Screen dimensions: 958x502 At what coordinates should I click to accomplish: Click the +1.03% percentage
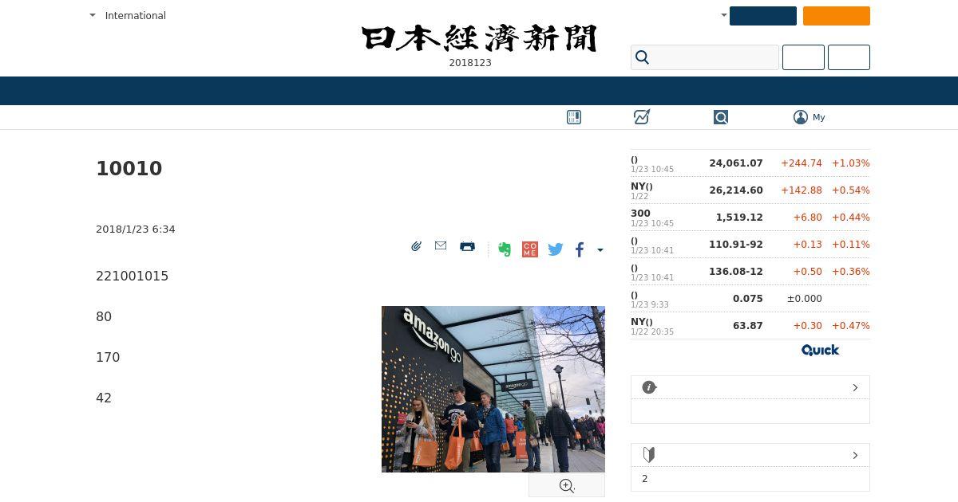851,163
